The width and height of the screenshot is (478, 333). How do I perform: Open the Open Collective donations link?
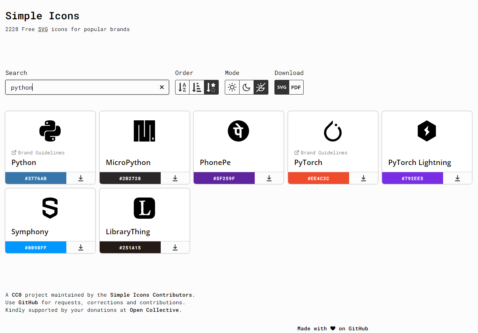pyautogui.click(x=154, y=310)
